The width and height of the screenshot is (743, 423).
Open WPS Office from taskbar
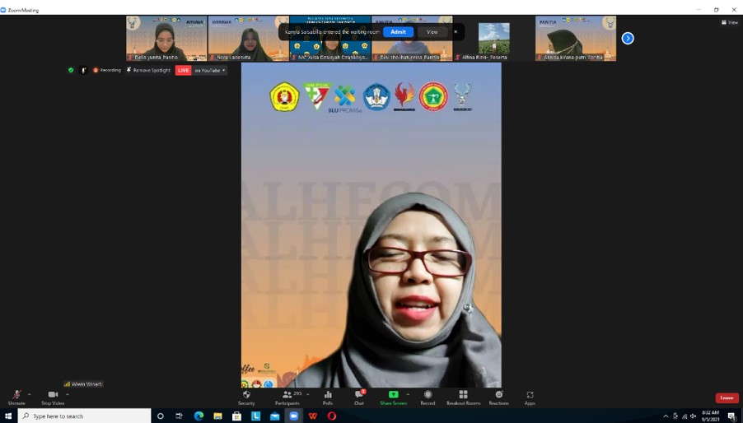pos(313,416)
